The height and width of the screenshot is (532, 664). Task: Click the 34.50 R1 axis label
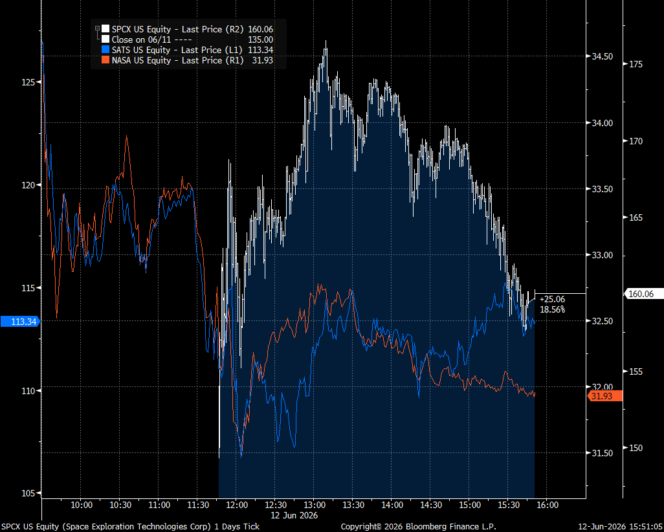pos(602,56)
